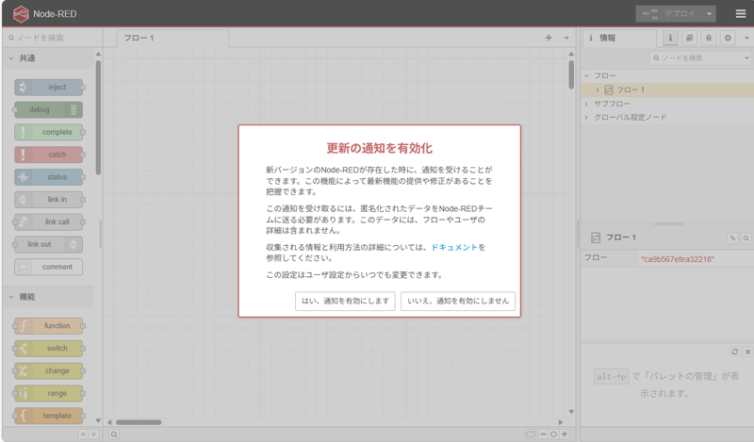The height and width of the screenshot is (442, 754).
Task: Click the find flow magnifier icon
Action: coord(746,238)
